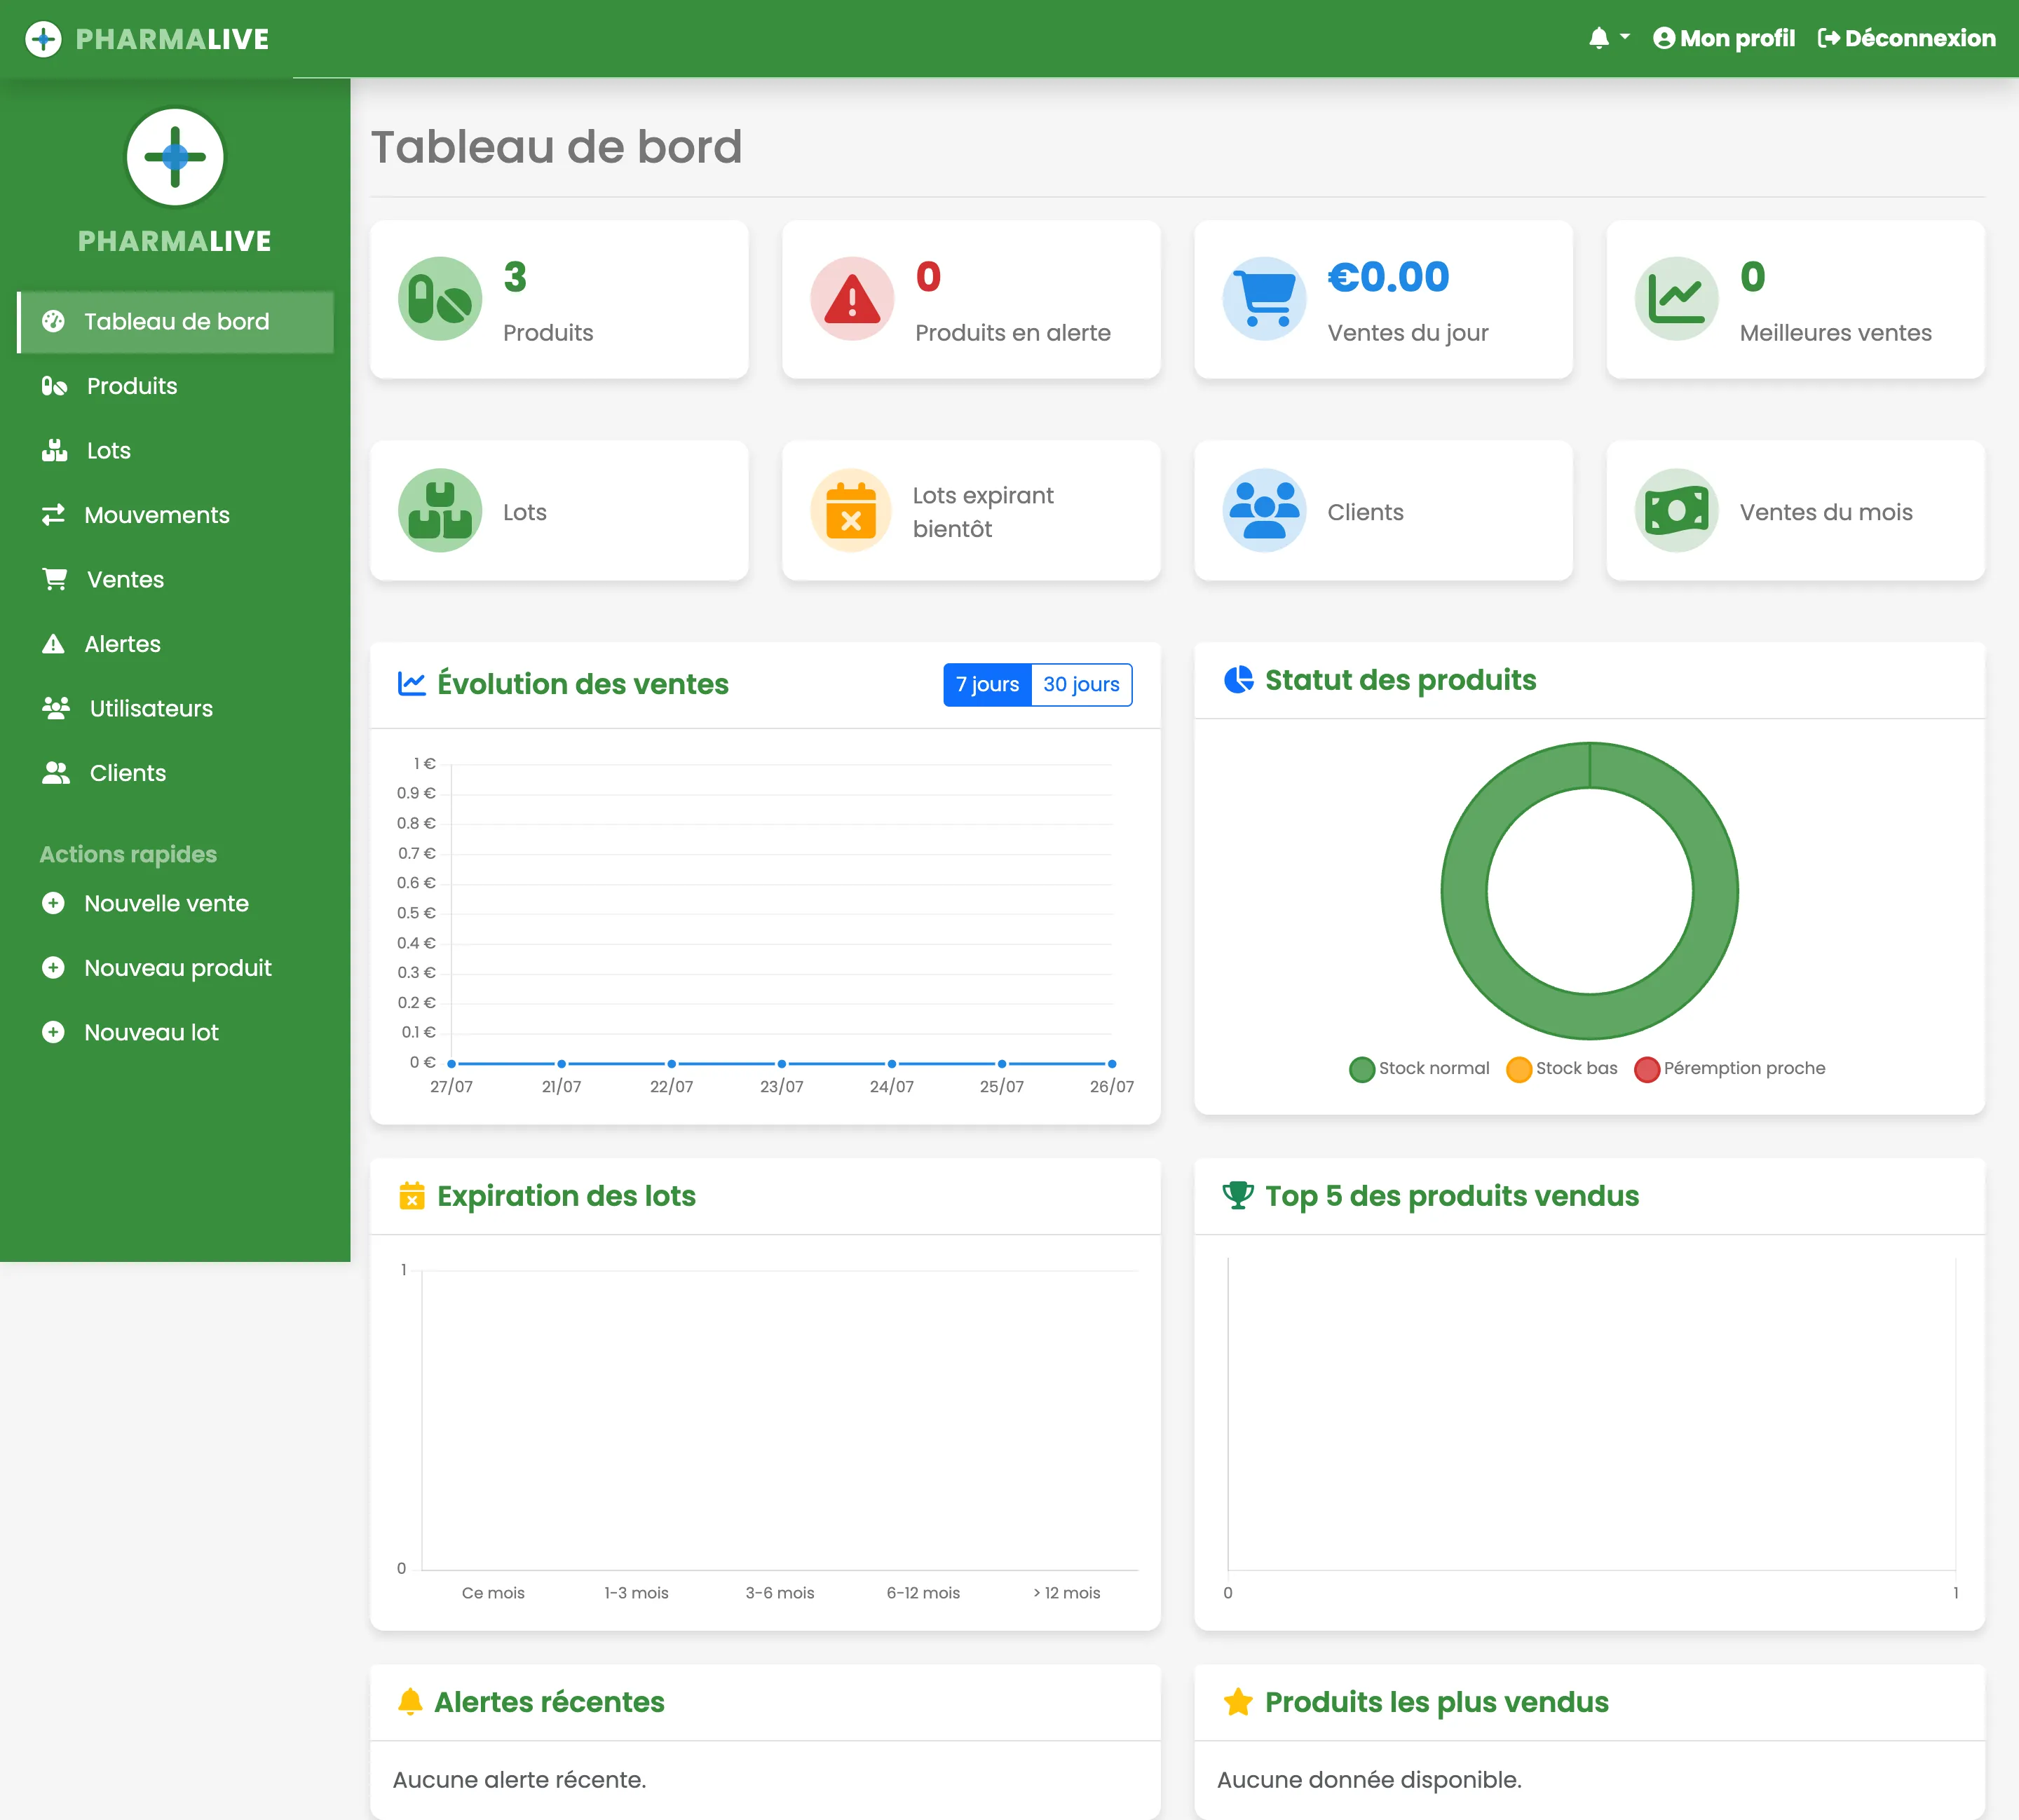Click 'Aucune alerte récente.' text

pyautogui.click(x=519, y=1780)
